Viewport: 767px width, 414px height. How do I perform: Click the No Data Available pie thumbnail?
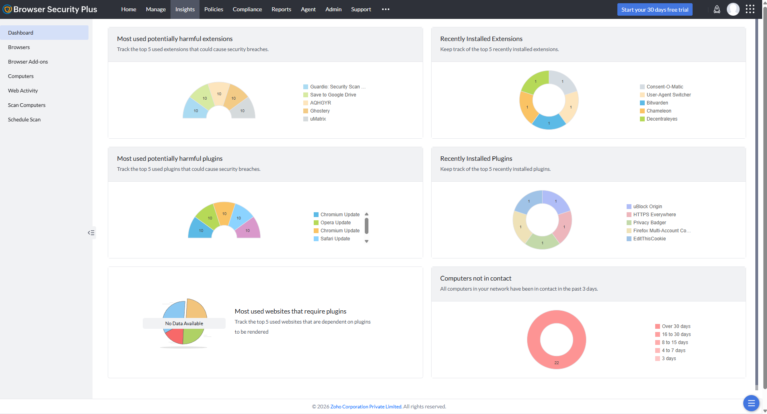click(185, 323)
